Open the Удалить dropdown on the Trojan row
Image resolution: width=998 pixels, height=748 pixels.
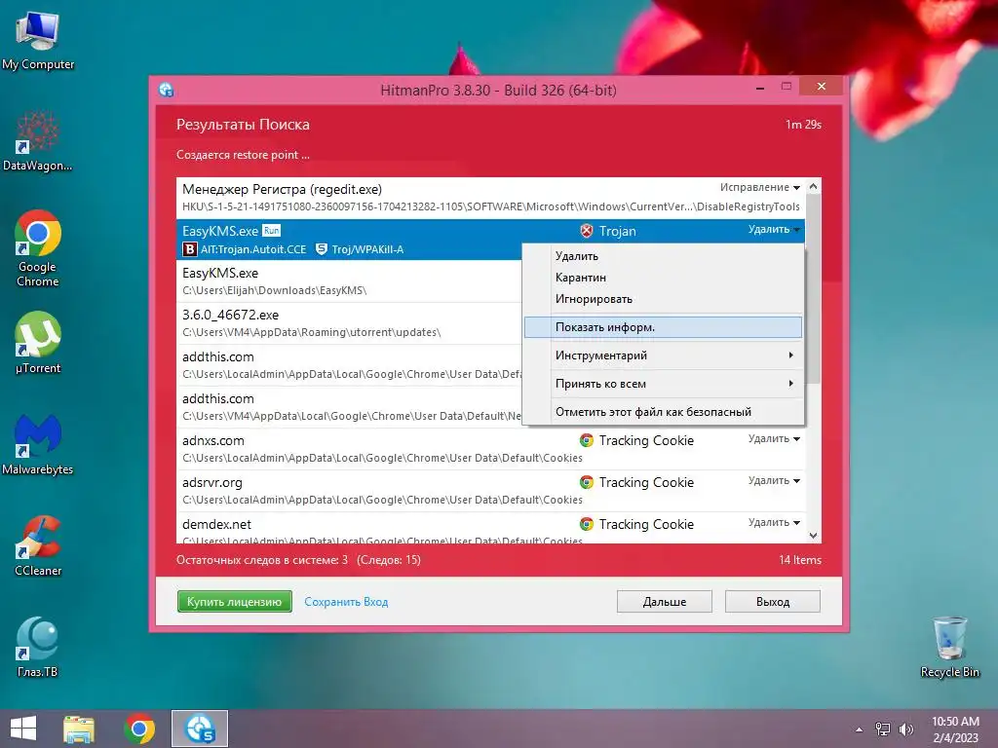(774, 229)
